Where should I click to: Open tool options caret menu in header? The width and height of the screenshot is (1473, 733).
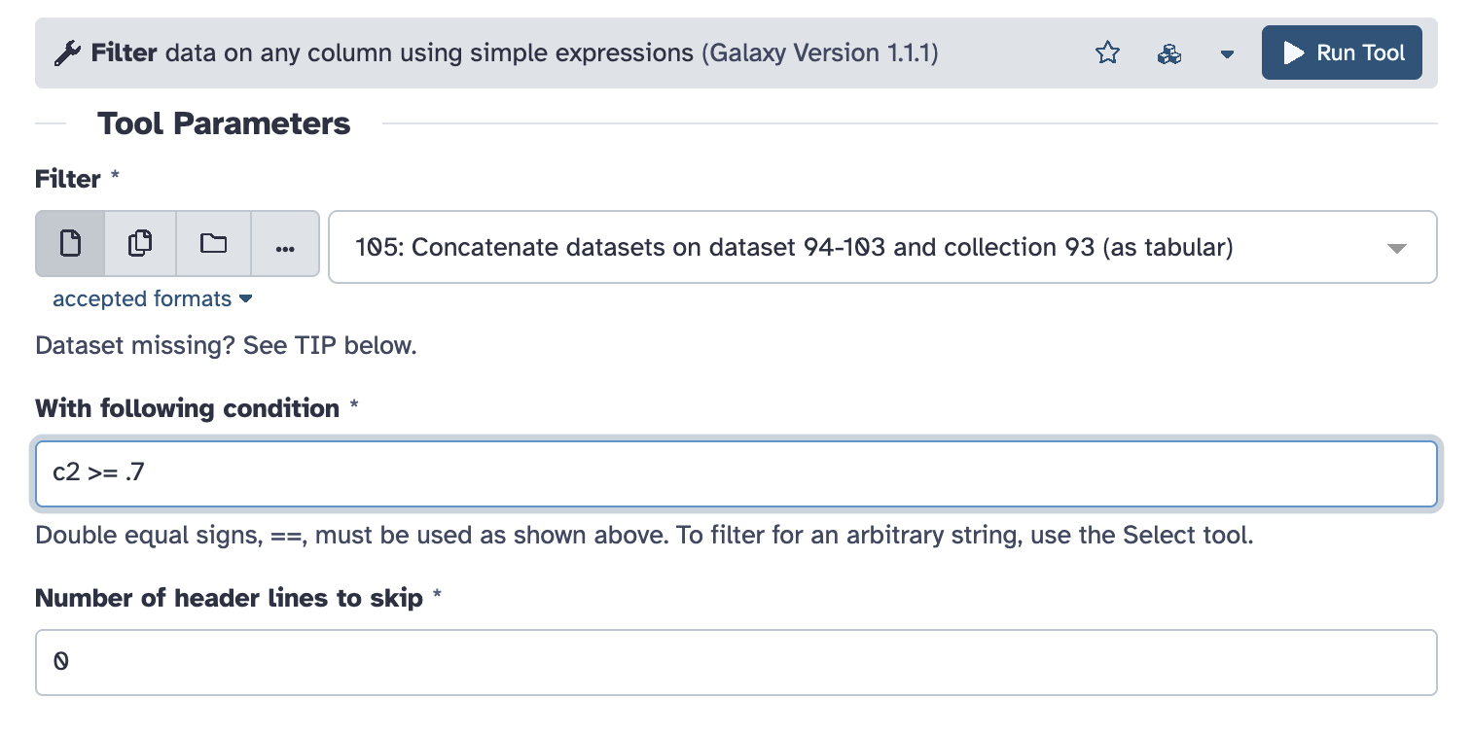(x=1227, y=54)
